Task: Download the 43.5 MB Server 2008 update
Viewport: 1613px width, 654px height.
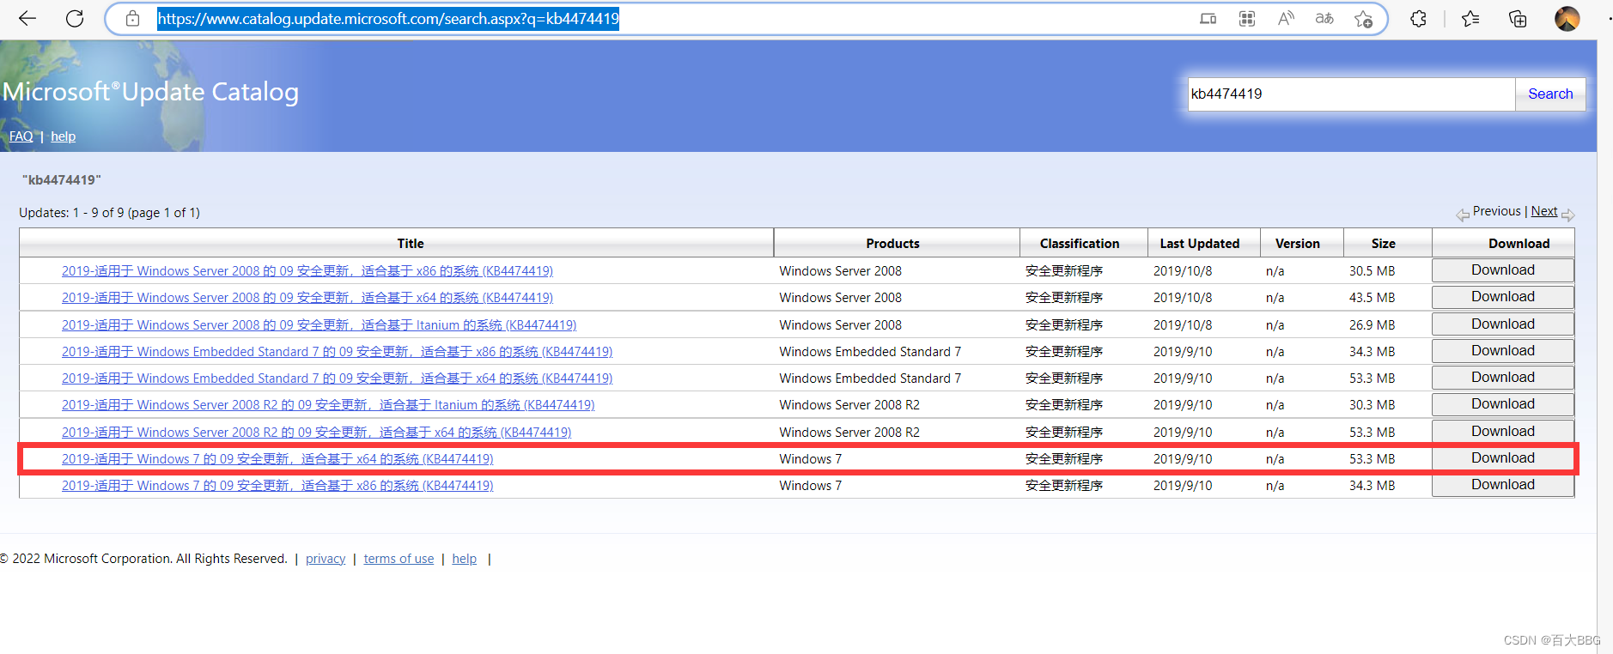Action: [x=1503, y=297]
